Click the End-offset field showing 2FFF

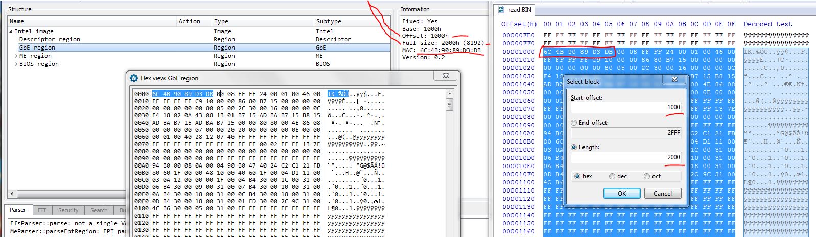coord(626,132)
